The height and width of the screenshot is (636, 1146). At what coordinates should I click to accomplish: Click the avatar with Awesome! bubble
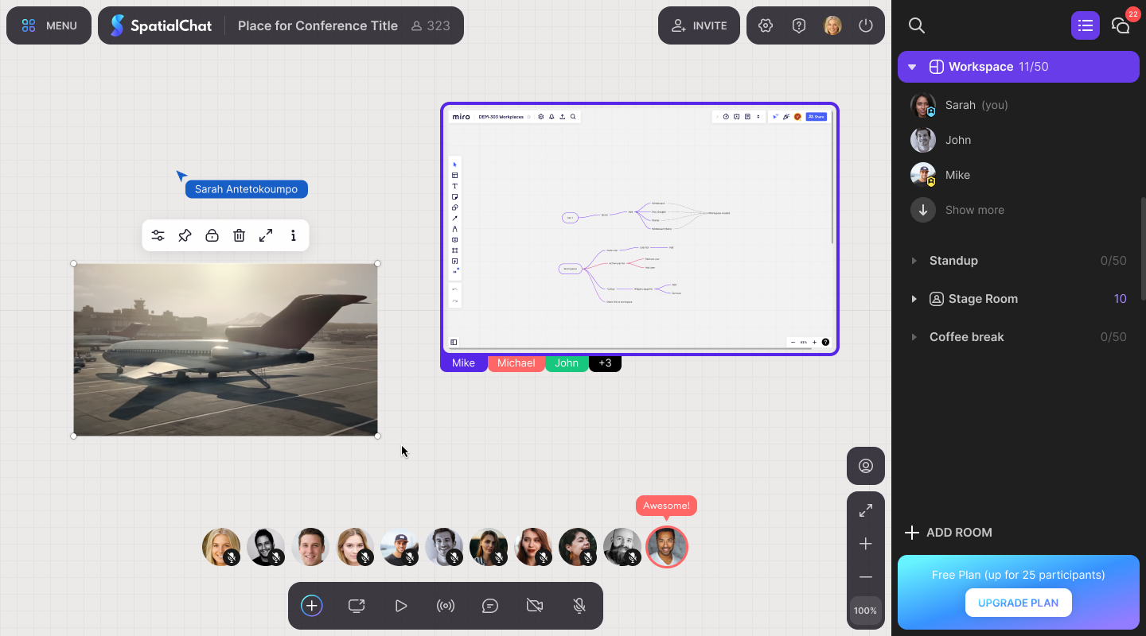click(667, 547)
